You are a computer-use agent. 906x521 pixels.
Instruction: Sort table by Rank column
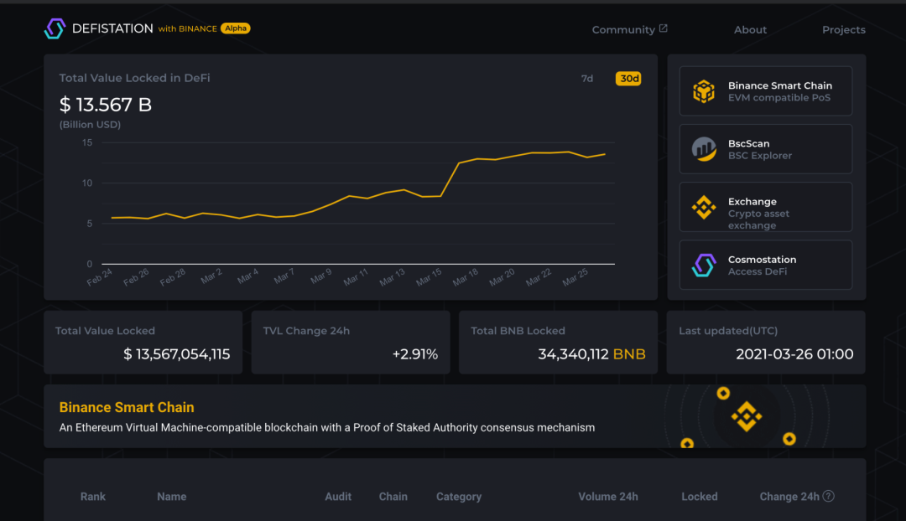(x=93, y=497)
